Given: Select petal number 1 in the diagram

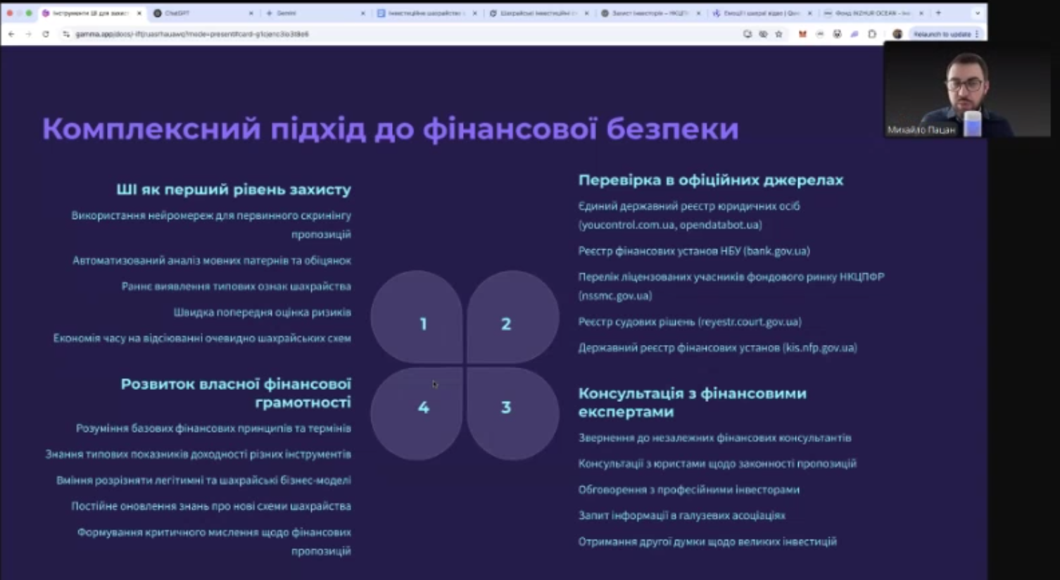Looking at the screenshot, I should [x=417, y=317].
